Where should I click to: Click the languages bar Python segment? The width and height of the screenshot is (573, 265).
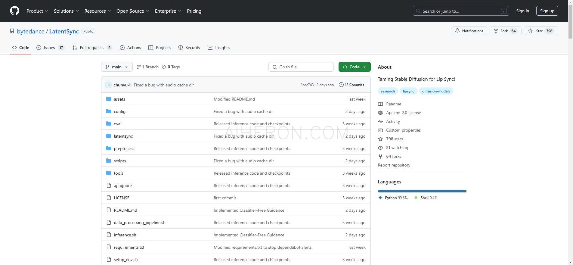(x=422, y=191)
